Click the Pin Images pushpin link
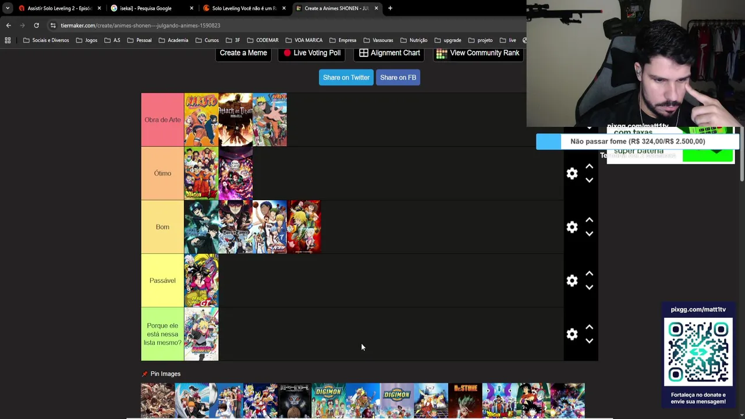The image size is (745, 419). (161, 374)
